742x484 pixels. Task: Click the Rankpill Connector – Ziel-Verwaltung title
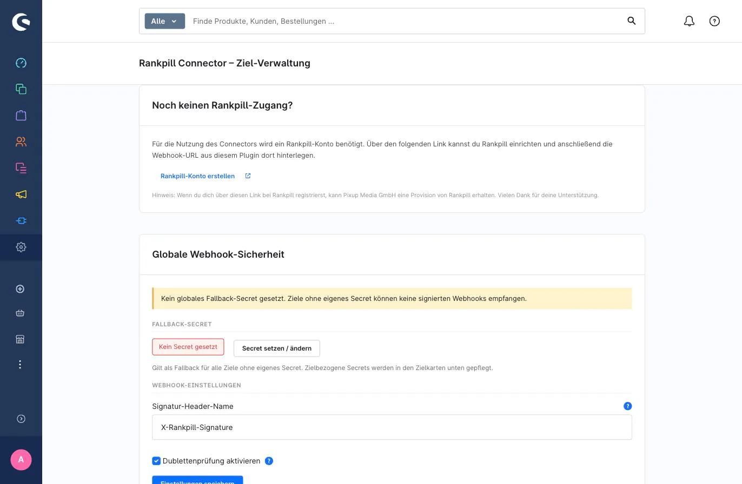click(x=224, y=63)
